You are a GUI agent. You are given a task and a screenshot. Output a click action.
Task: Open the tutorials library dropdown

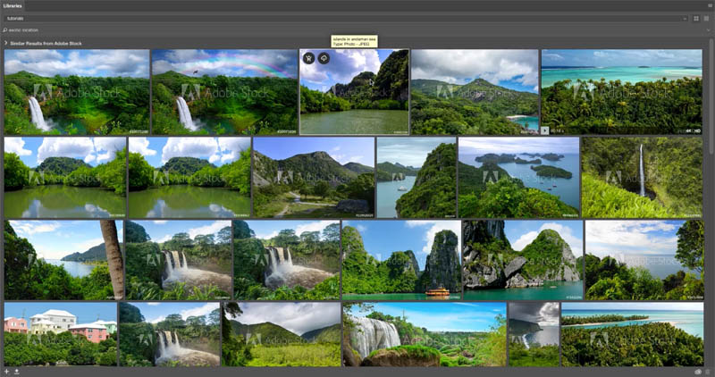[346, 19]
